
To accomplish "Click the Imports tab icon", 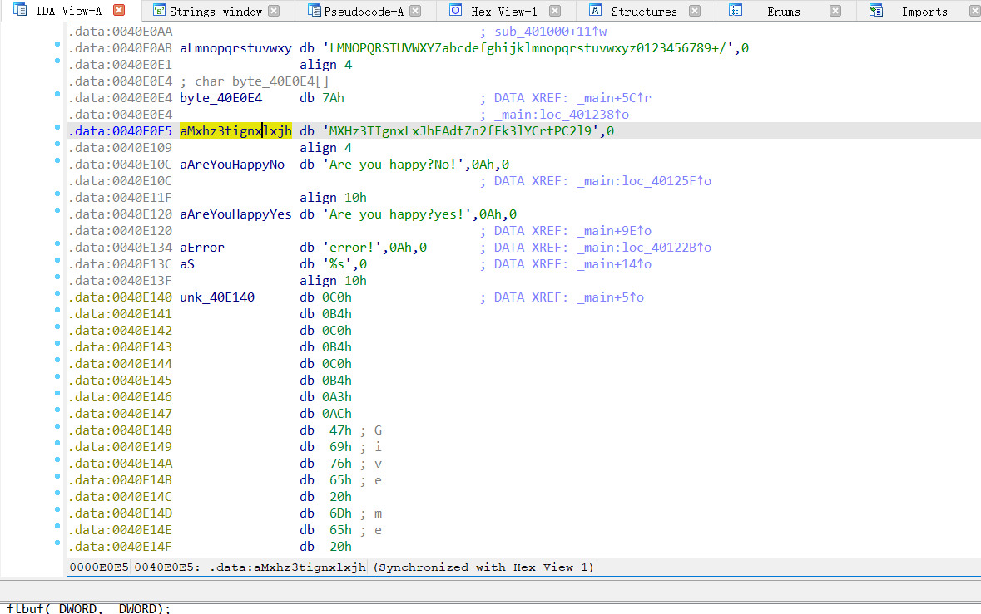I will (x=876, y=11).
